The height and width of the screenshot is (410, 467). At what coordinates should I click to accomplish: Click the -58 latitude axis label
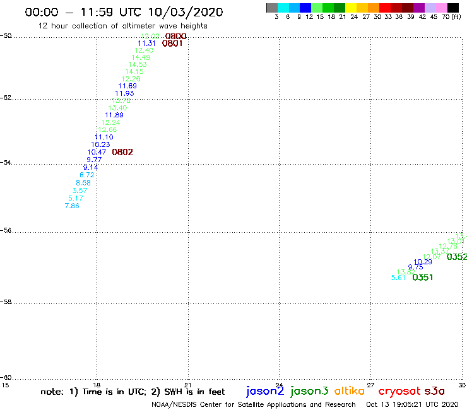6,302
